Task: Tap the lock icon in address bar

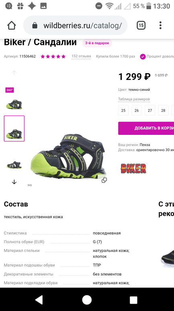Action: point(35,25)
